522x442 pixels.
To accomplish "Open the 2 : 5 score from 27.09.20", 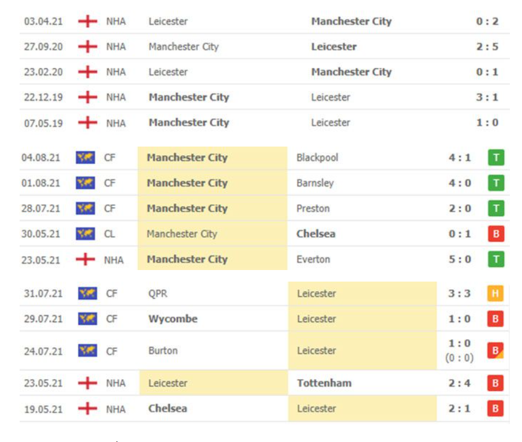I will 487,47.
